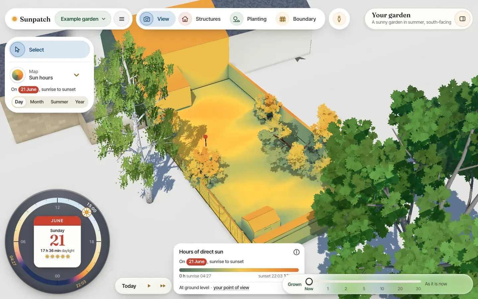Click the View camera icon
The height and width of the screenshot is (299, 478).
pos(147,19)
